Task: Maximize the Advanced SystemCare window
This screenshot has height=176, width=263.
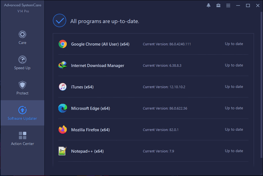Action: tap(248, 5)
